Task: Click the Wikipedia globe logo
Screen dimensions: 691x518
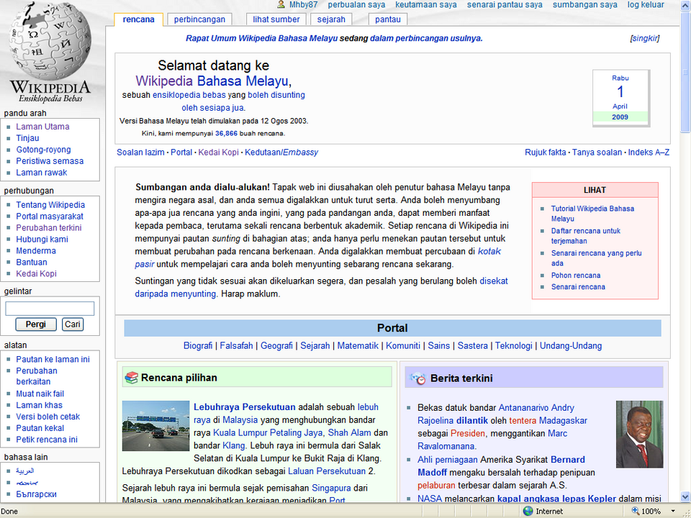Action: pos(50,53)
